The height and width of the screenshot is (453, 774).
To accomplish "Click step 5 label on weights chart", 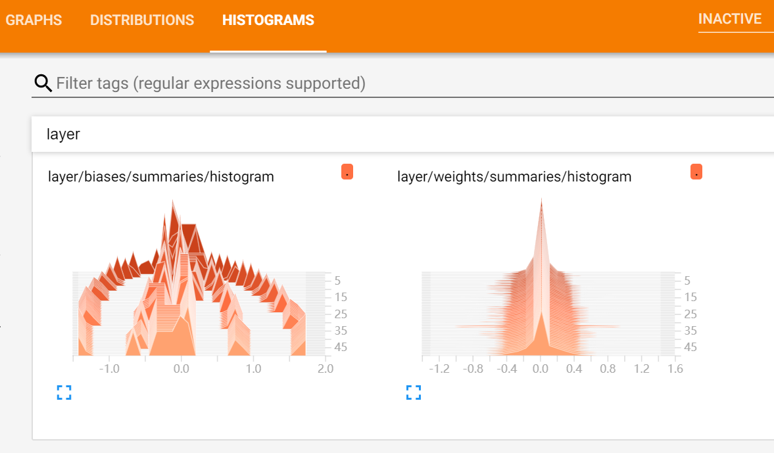I will [x=687, y=280].
